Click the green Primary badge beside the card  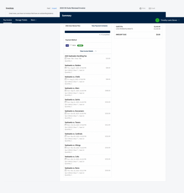(x=80, y=45)
